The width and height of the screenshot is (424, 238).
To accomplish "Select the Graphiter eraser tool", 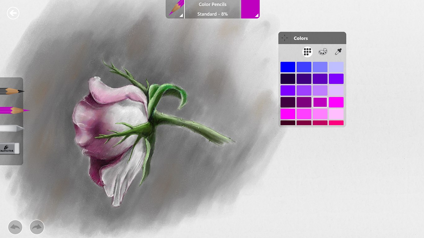I will point(9,148).
